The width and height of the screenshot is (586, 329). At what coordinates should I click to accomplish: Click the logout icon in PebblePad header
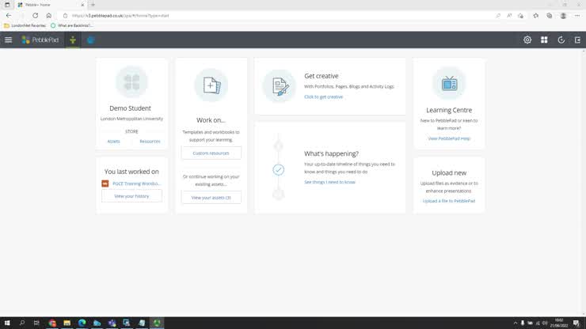point(577,40)
